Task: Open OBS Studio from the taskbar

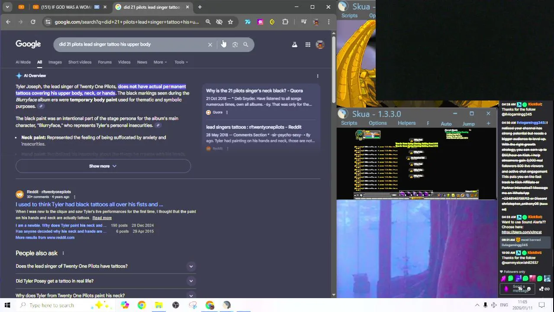Action: point(176,305)
